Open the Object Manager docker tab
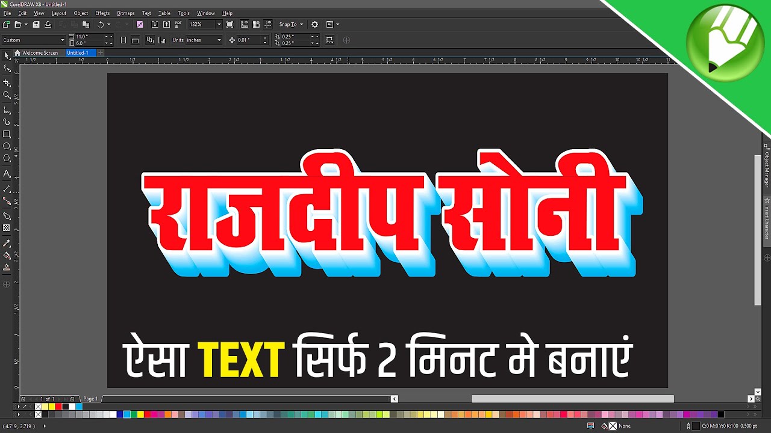Viewport: 771px width, 433px height. [767, 166]
